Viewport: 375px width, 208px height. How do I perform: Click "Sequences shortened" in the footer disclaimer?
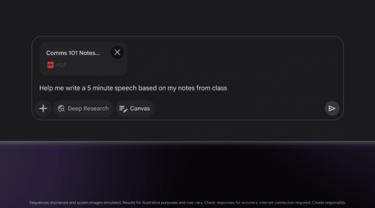click(x=46, y=203)
